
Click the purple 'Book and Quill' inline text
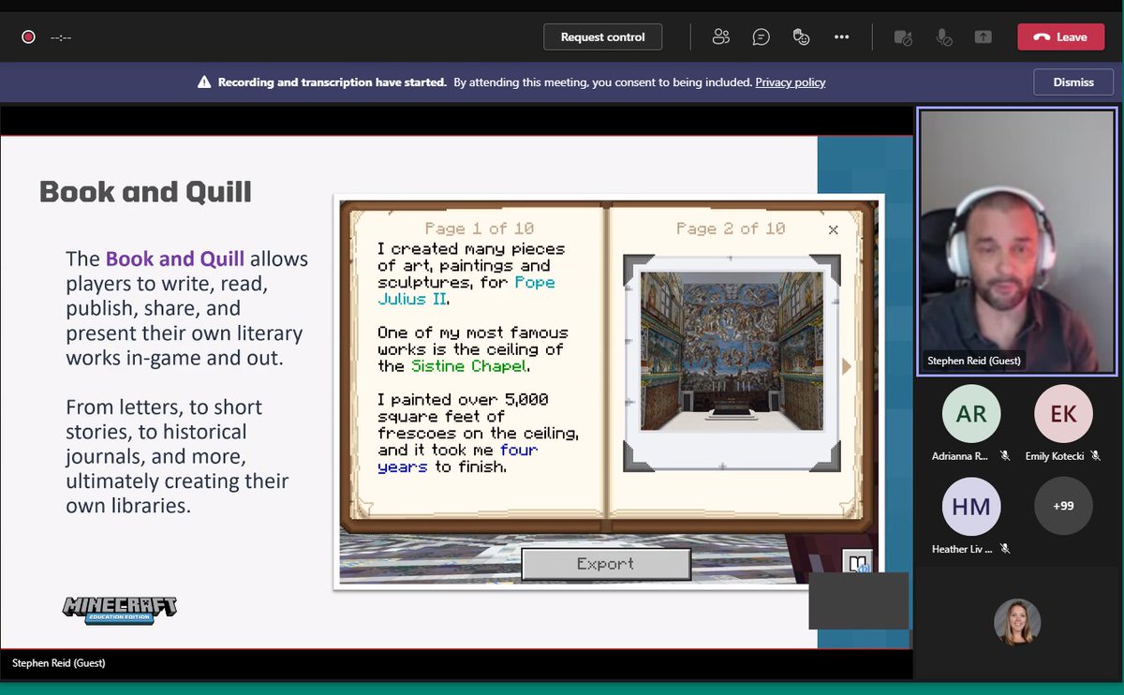click(x=175, y=259)
